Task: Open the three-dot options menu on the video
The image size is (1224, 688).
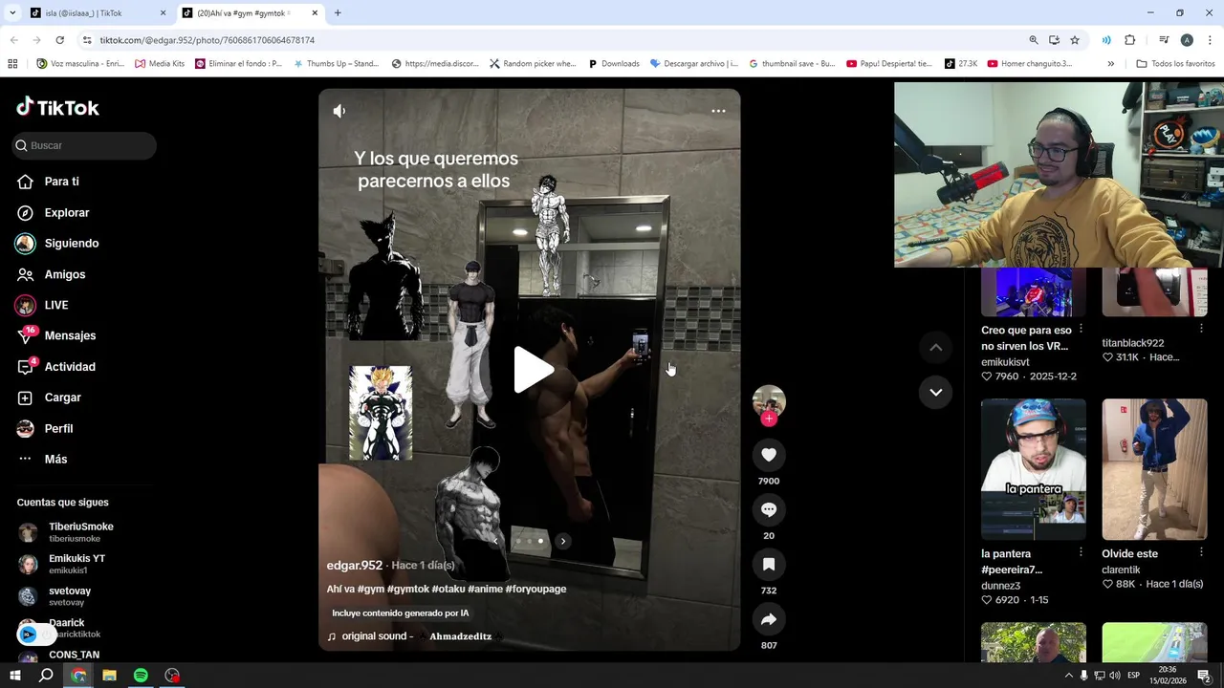Action: (718, 111)
